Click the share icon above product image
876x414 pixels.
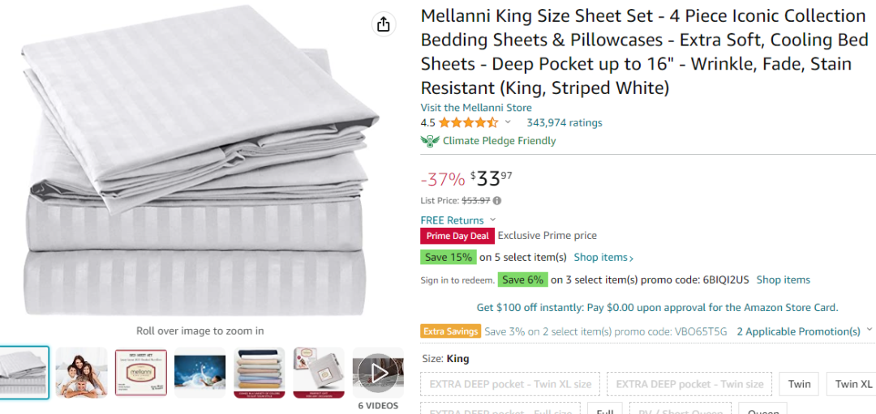[383, 24]
